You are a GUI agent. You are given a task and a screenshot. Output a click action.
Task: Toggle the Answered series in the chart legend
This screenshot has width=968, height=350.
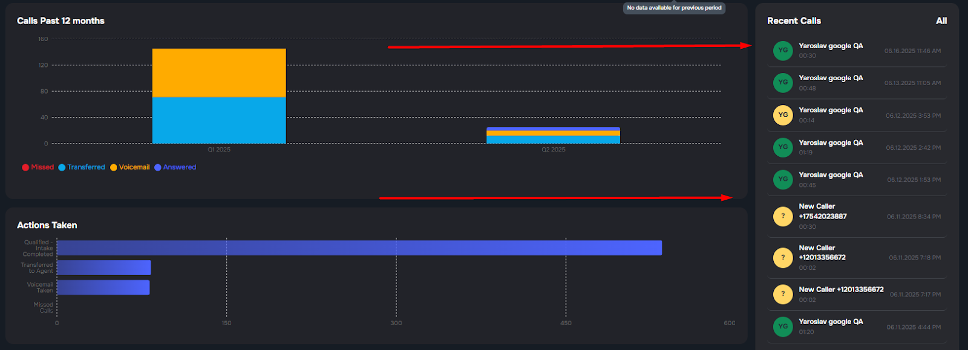pos(175,167)
